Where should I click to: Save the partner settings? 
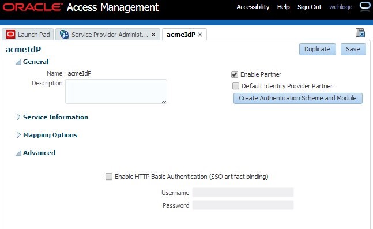[x=353, y=49]
